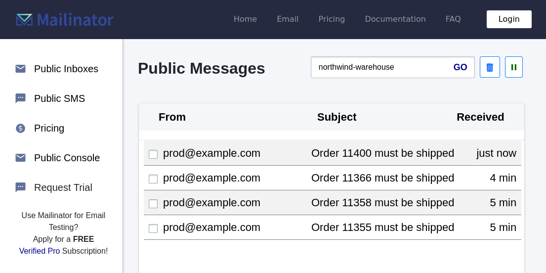Image resolution: width=546 pixels, height=273 pixels.
Task: Open Pricing in the top navigation
Action: 332,19
